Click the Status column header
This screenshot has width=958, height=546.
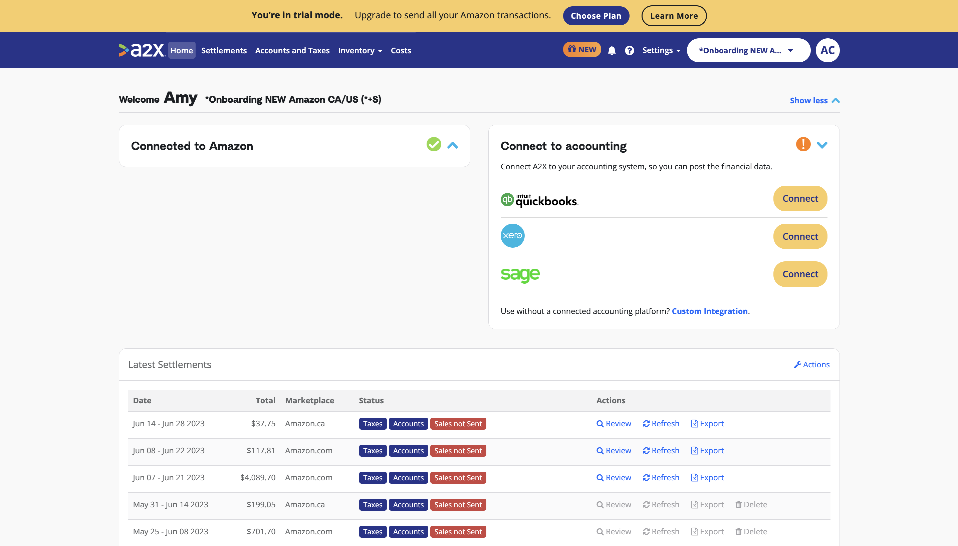coord(371,401)
